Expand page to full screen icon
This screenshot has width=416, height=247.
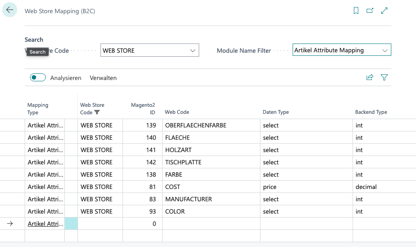(x=384, y=11)
